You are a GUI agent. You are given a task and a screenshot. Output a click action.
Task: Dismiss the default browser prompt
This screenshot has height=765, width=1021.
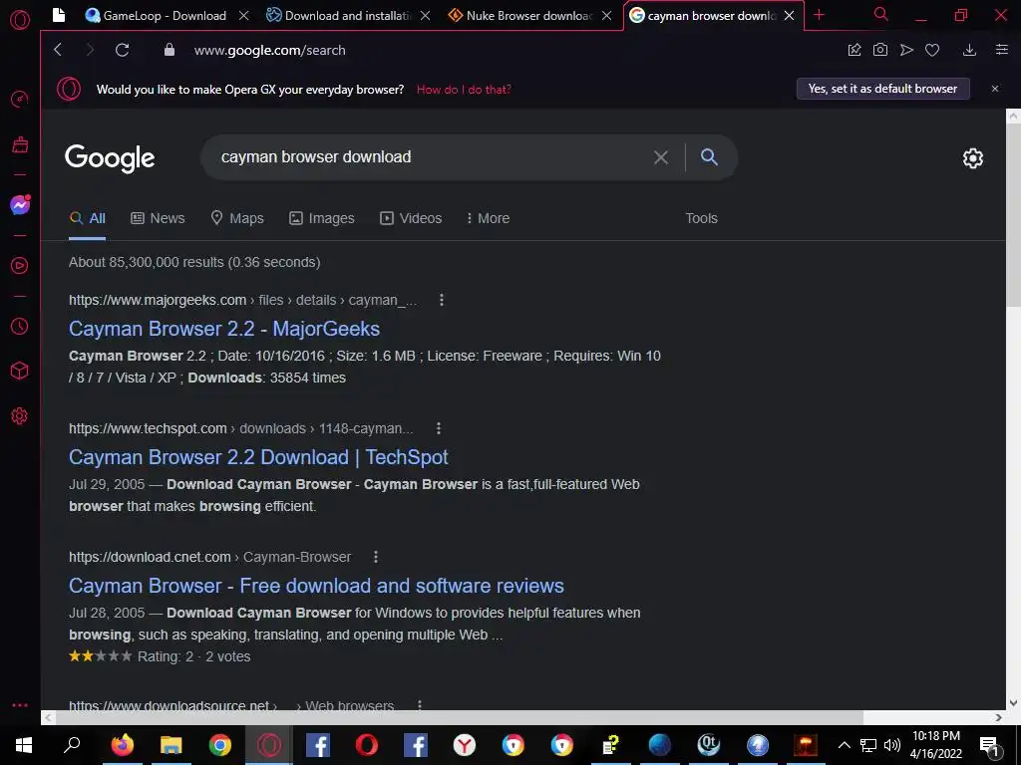995,89
